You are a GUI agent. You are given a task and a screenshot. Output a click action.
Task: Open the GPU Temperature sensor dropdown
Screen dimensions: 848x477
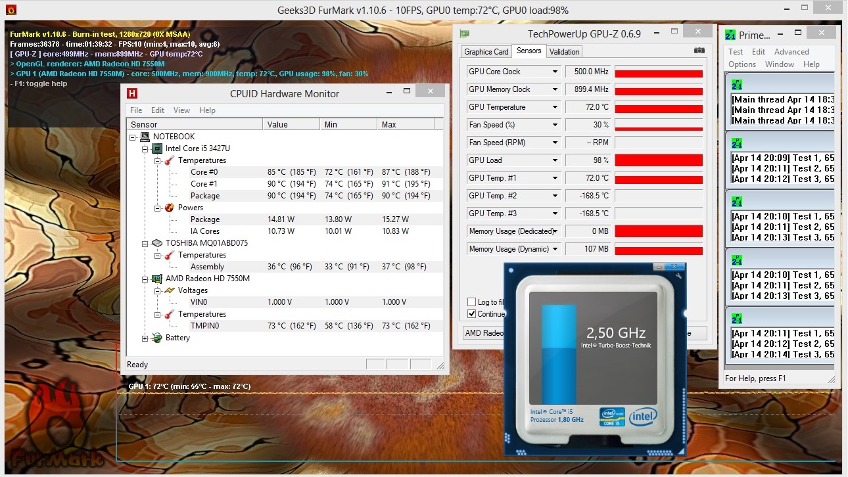(555, 107)
